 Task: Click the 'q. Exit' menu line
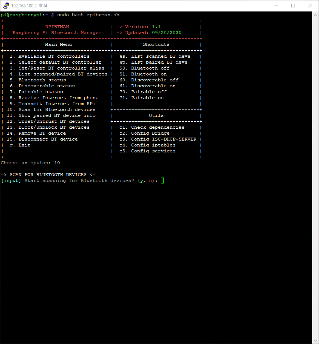tap(20, 145)
